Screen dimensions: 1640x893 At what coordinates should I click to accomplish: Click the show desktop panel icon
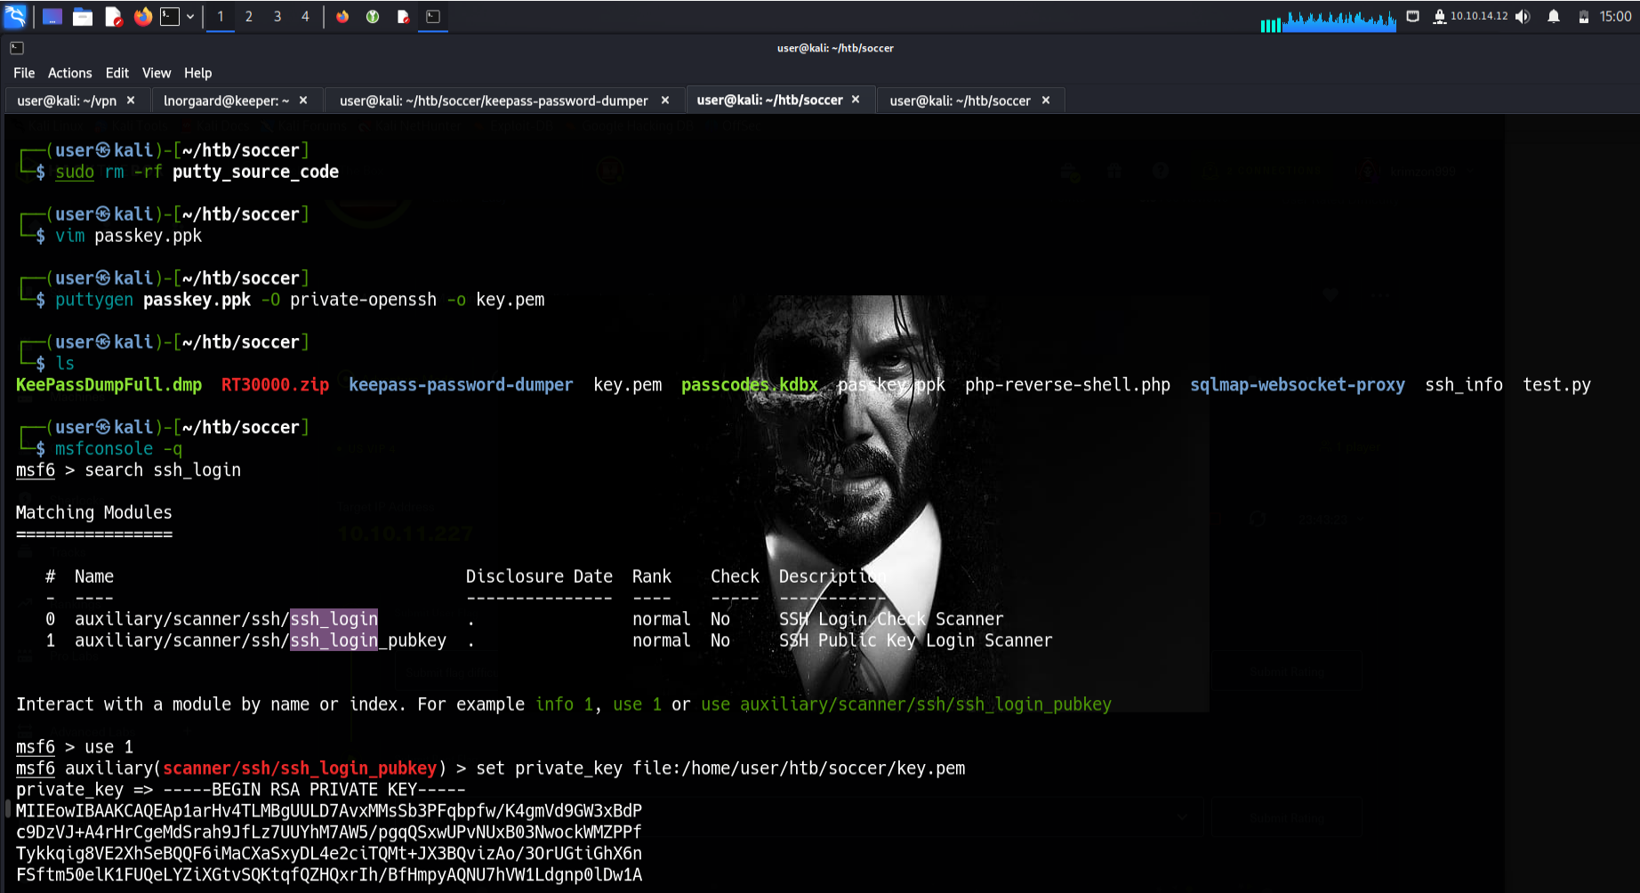coord(52,16)
